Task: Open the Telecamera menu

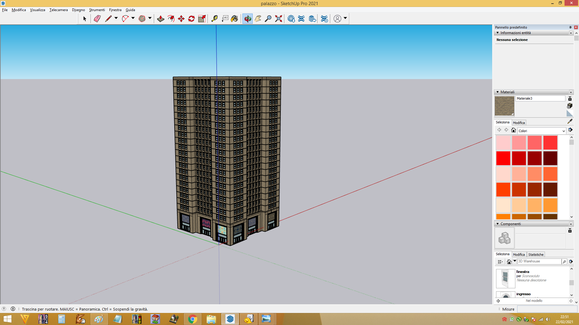Action: [59, 10]
